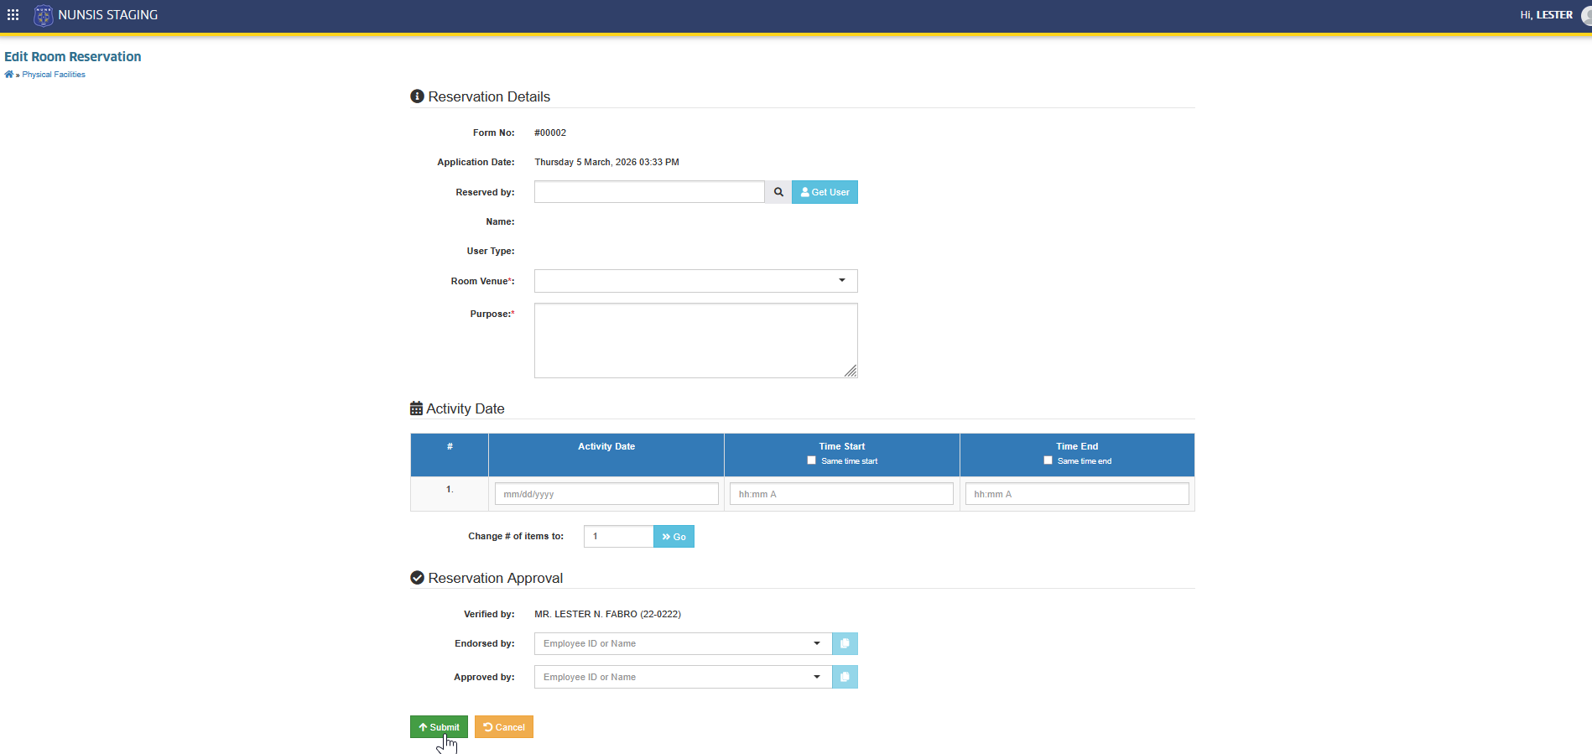Enable the Same time start checkbox

click(811, 460)
